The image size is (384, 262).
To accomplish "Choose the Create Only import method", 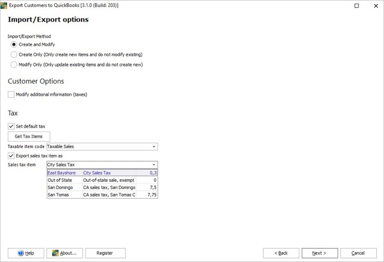I will coord(14,55).
